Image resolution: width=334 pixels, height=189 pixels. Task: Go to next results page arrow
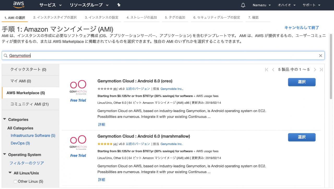click(x=315, y=70)
